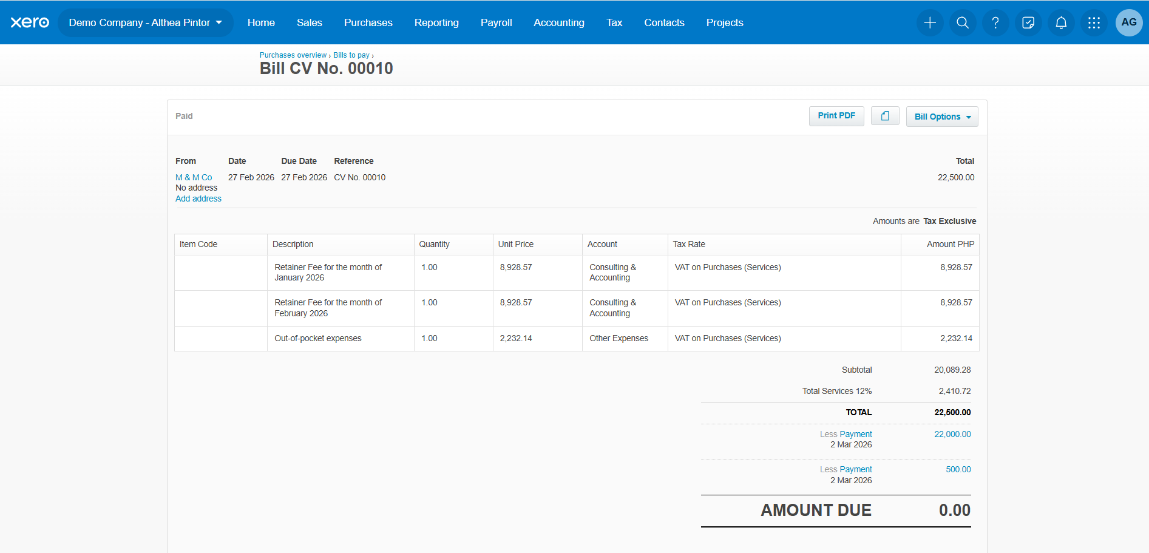Open notifications bell icon
This screenshot has height=553, width=1149.
point(1061,23)
